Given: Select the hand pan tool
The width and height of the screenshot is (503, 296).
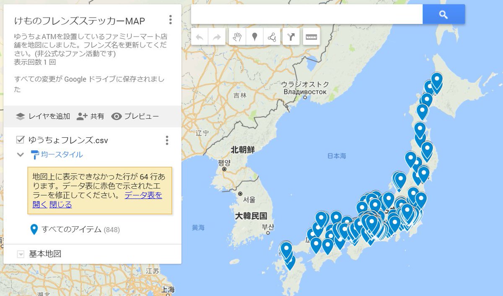Looking at the screenshot, I should [237, 37].
